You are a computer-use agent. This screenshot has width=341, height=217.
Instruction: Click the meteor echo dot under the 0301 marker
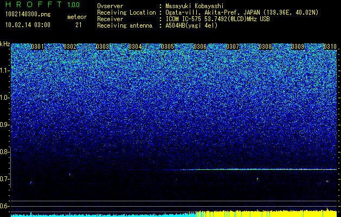(31, 182)
